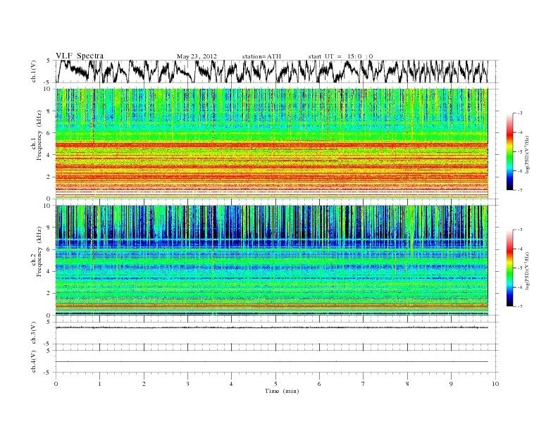Click the -3 value on ch.1 colorbar
The image size is (558, 431).
click(519, 113)
